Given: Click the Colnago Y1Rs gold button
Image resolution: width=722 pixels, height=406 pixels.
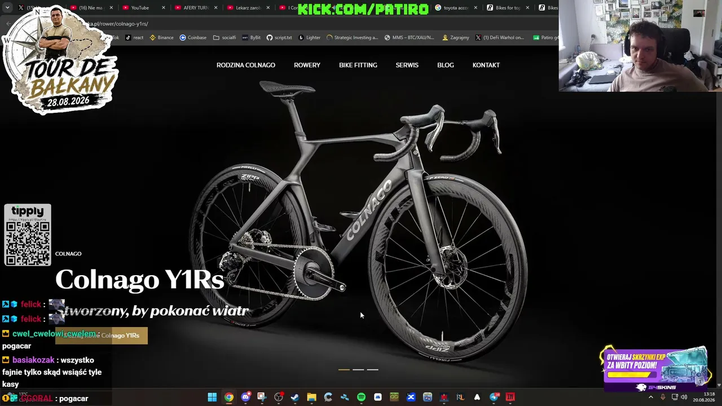Looking at the screenshot, I should (x=102, y=336).
